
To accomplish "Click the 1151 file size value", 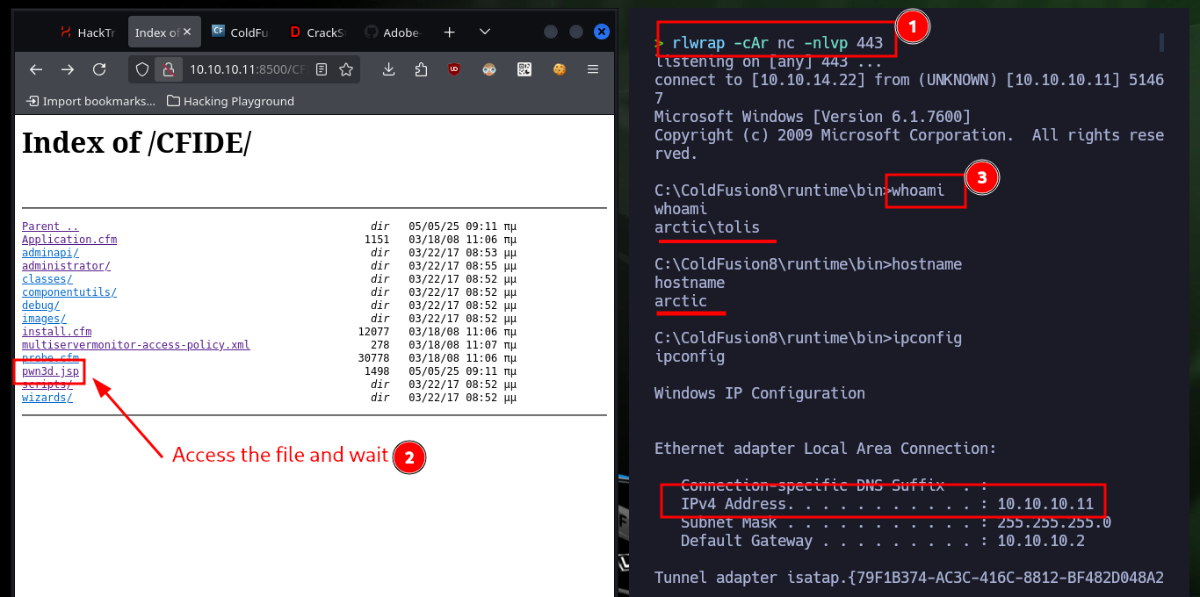I will [x=376, y=240].
